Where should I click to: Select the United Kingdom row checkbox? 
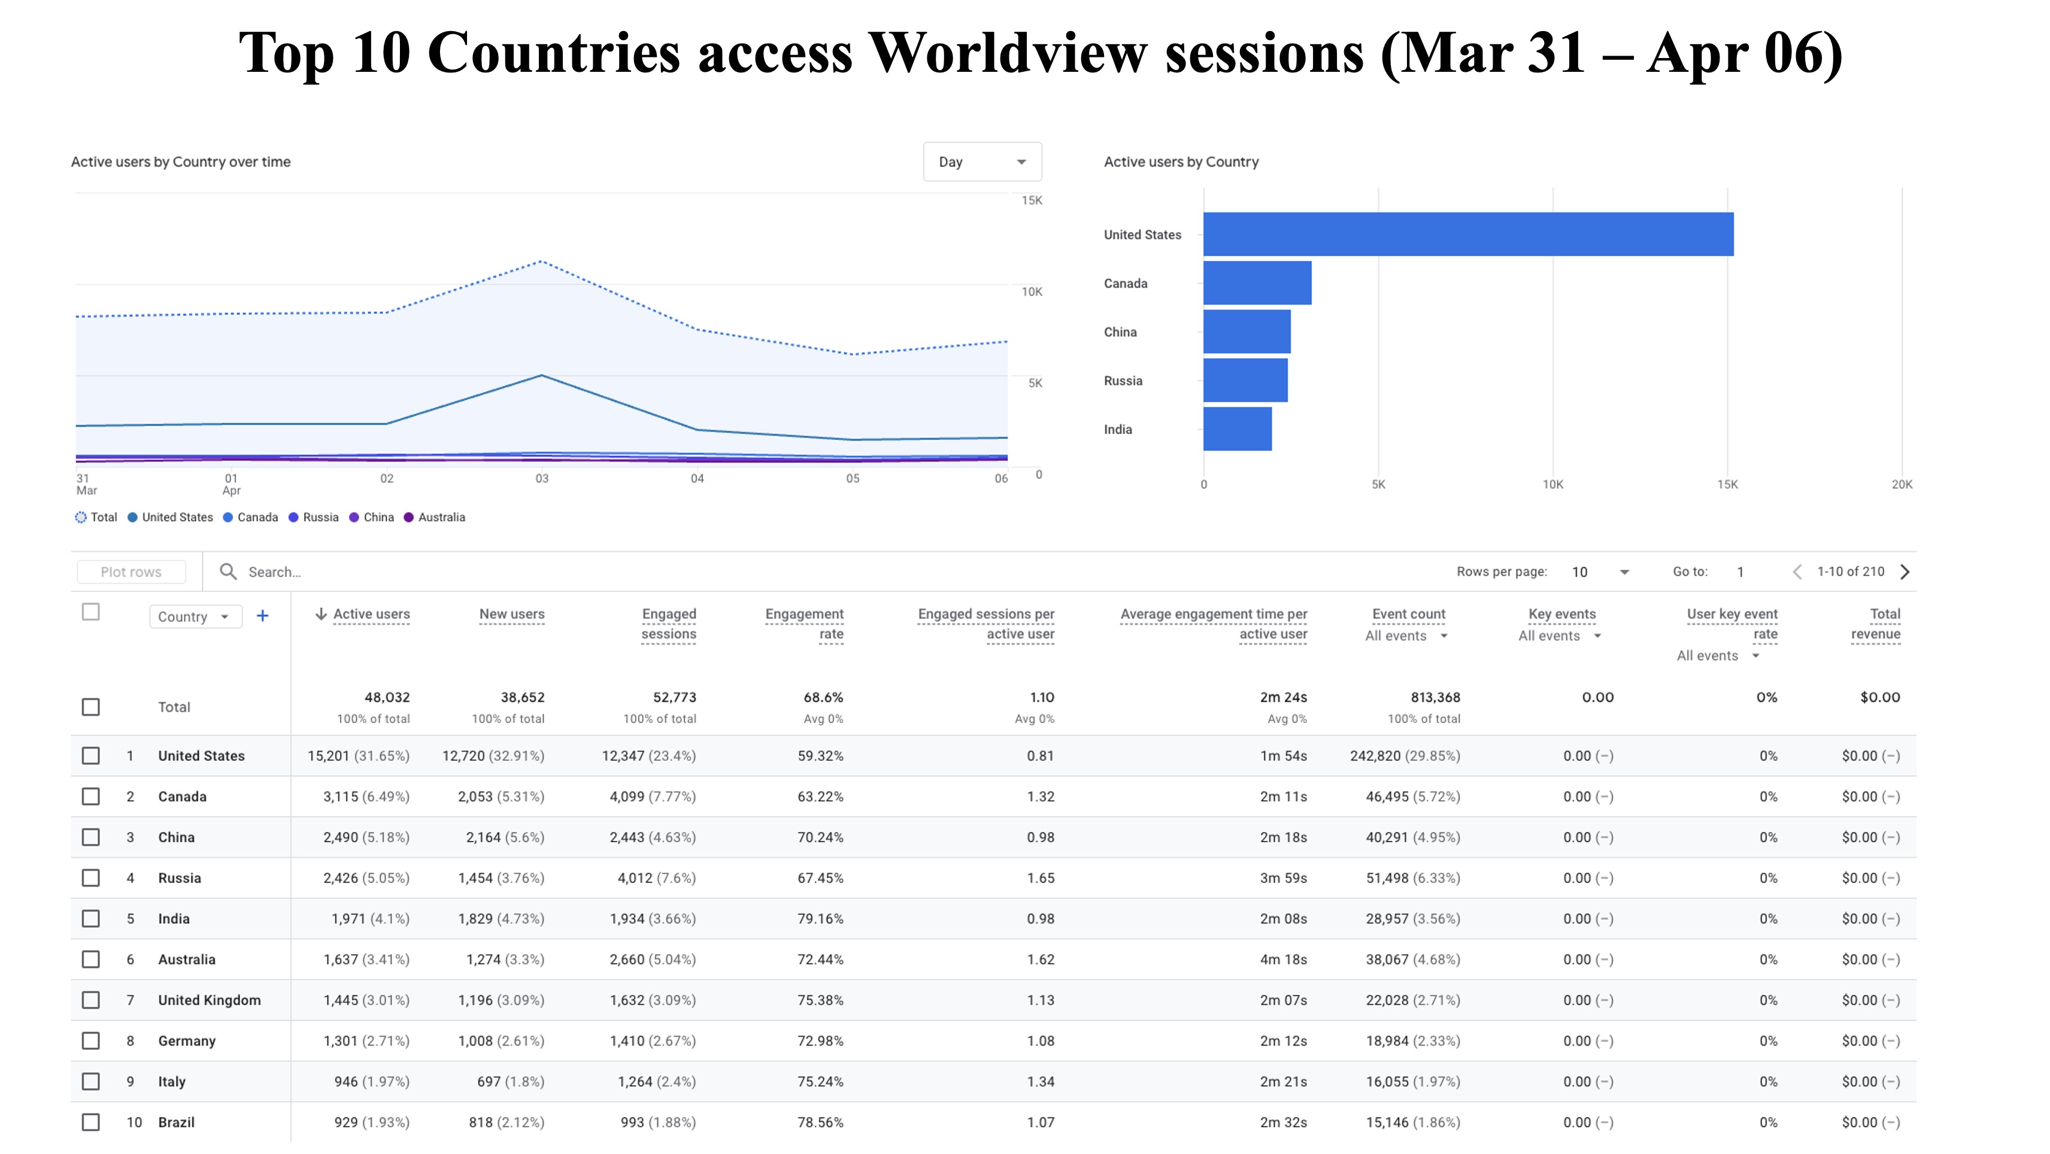[x=91, y=1000]
